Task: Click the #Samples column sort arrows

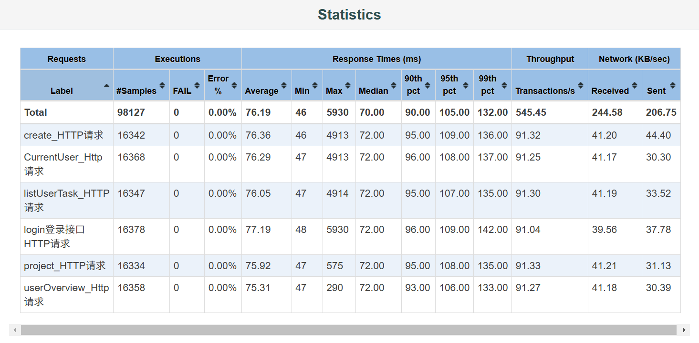Action: [162, 86]
